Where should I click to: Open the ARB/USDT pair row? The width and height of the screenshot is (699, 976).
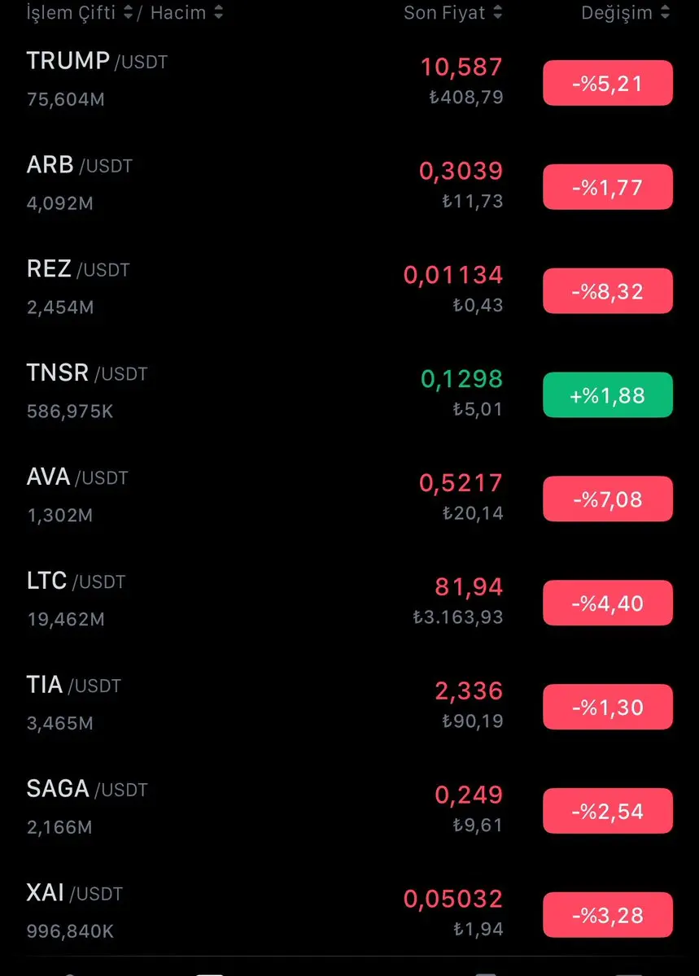click(349, 185)
